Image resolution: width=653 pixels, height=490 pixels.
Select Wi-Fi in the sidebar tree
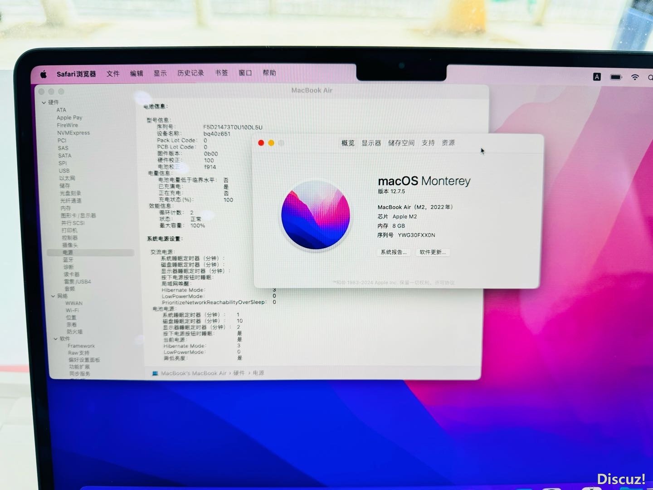click(72, 311)
